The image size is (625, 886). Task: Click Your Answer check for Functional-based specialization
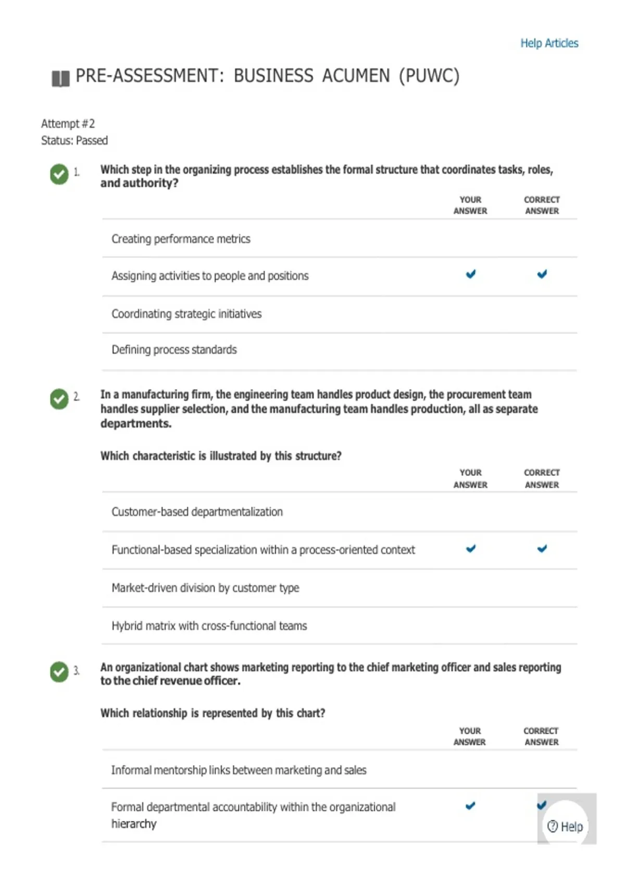(470, 548)
